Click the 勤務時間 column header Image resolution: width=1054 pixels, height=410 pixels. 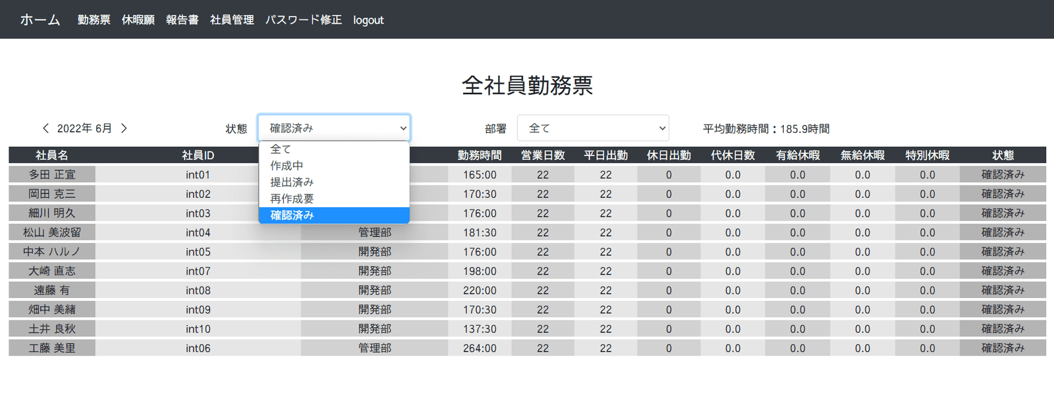click(480, 155)
